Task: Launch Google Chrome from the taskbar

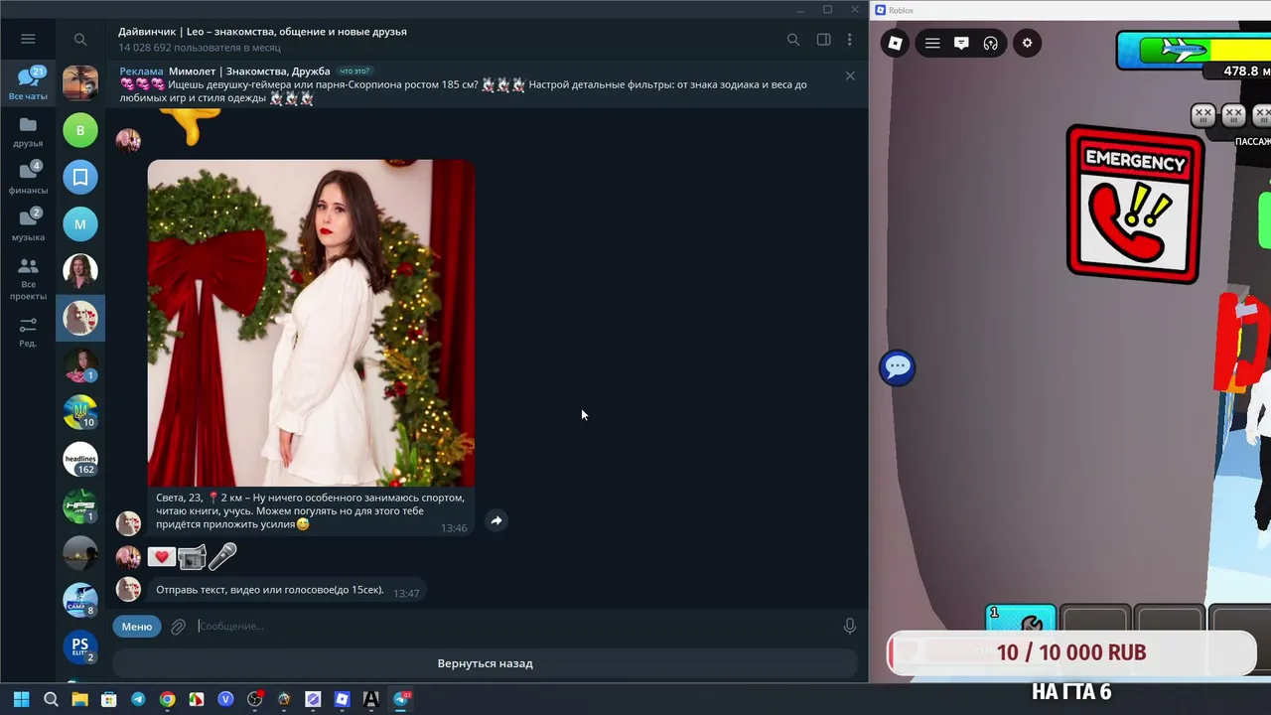Action: pos(167,699)
